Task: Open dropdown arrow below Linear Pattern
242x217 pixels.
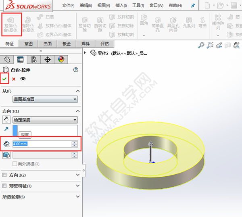Action: [x=218, y=35]
